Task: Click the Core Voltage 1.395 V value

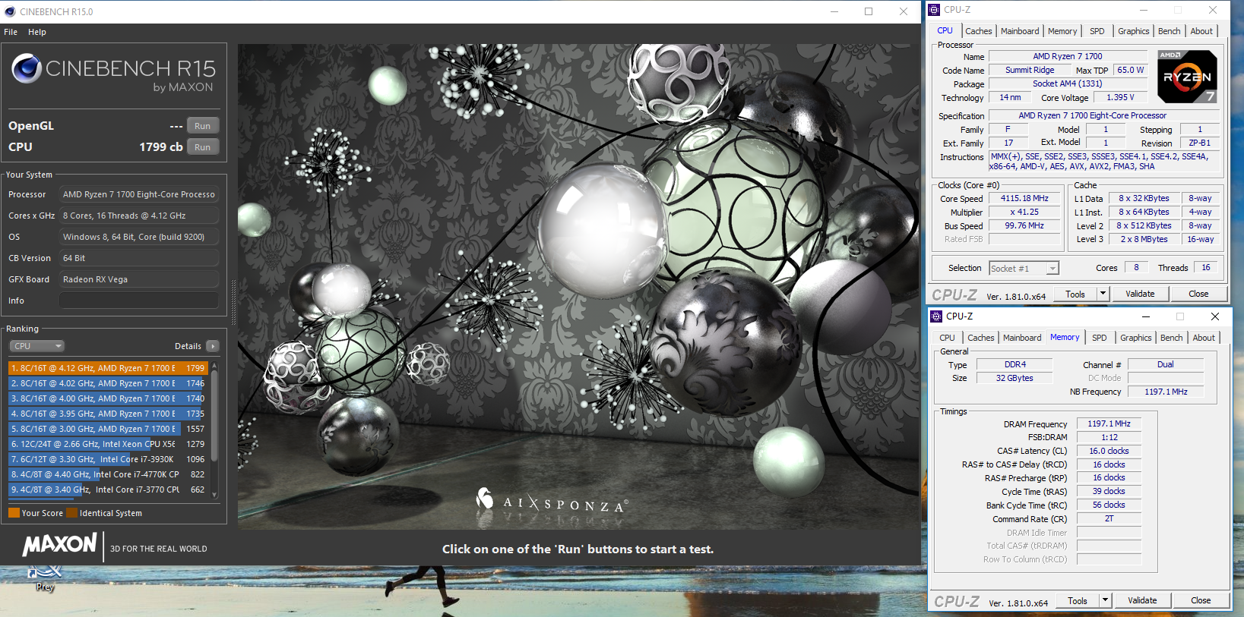Action: pyautogui.click(x=1120, y=97)
